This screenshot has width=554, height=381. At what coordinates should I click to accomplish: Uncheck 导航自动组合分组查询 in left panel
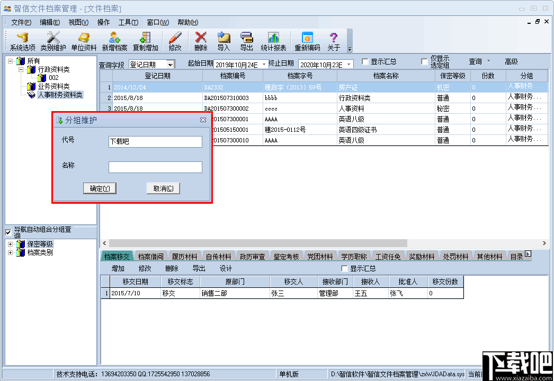(7, 232)
